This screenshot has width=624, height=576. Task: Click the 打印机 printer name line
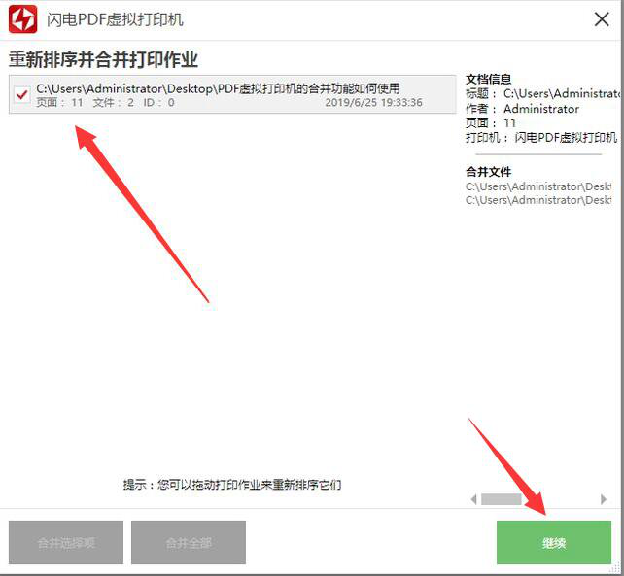point(541,138)
